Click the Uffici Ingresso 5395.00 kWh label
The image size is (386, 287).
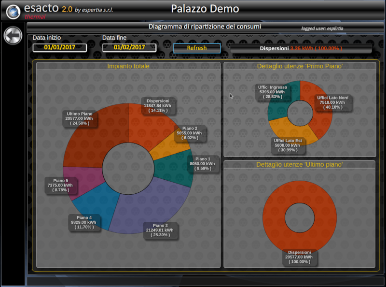(273, 92)
